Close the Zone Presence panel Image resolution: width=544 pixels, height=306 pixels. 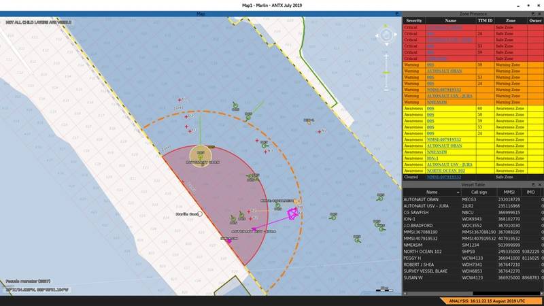point(539,14)
